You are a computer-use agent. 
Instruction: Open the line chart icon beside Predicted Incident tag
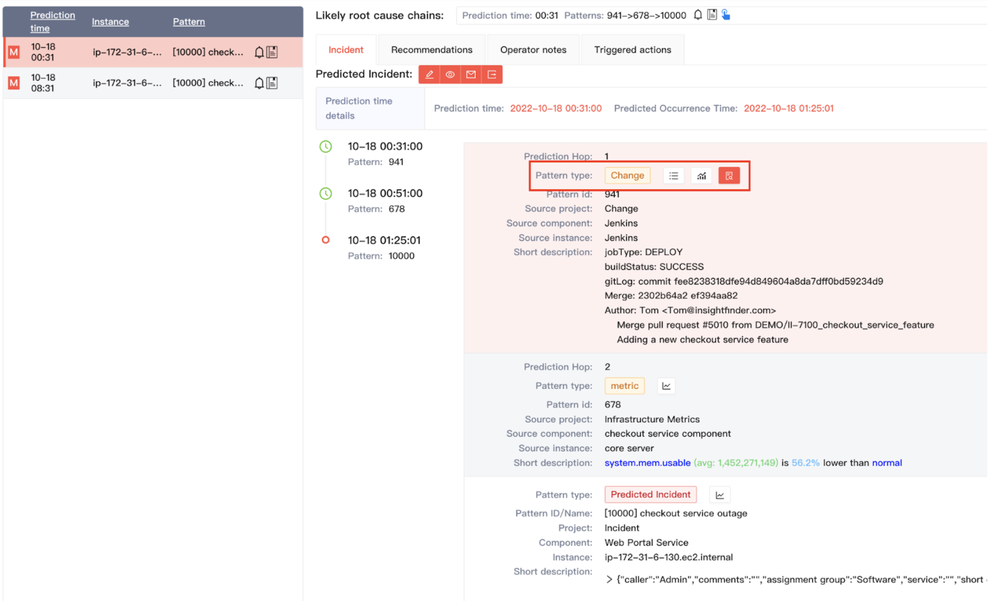click(720, 495)
